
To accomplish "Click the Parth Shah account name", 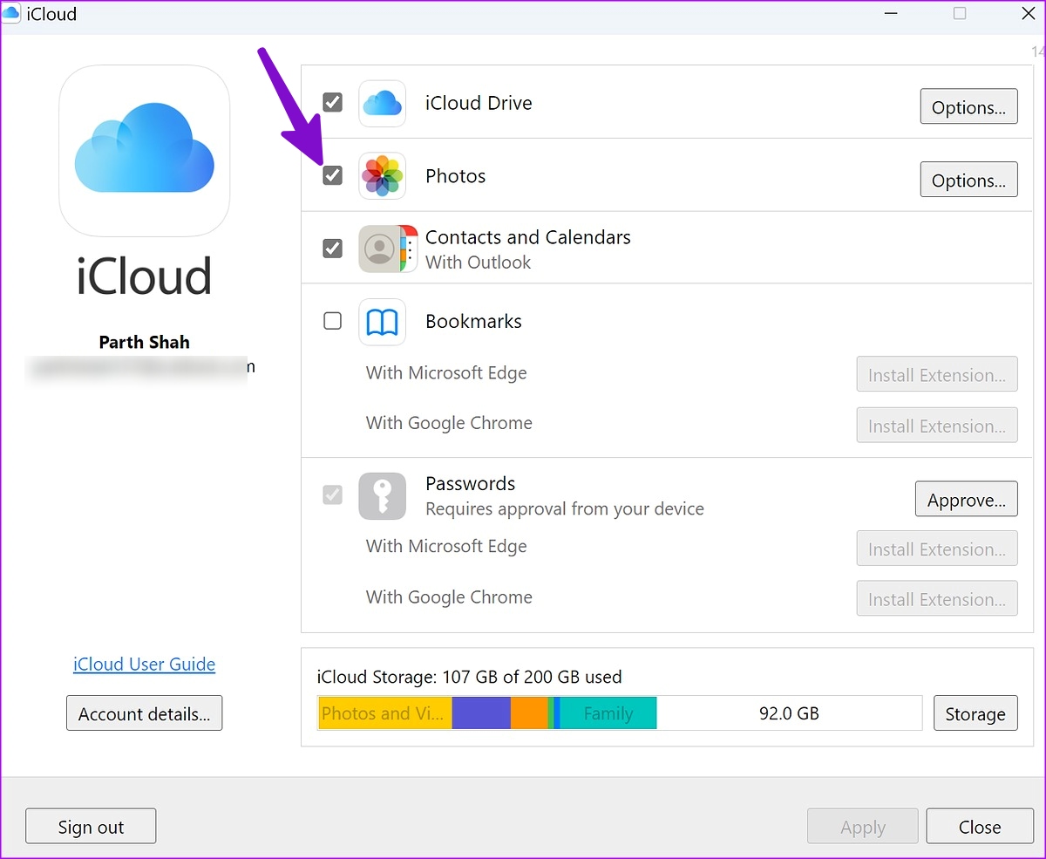I will (x=144, y=342).
